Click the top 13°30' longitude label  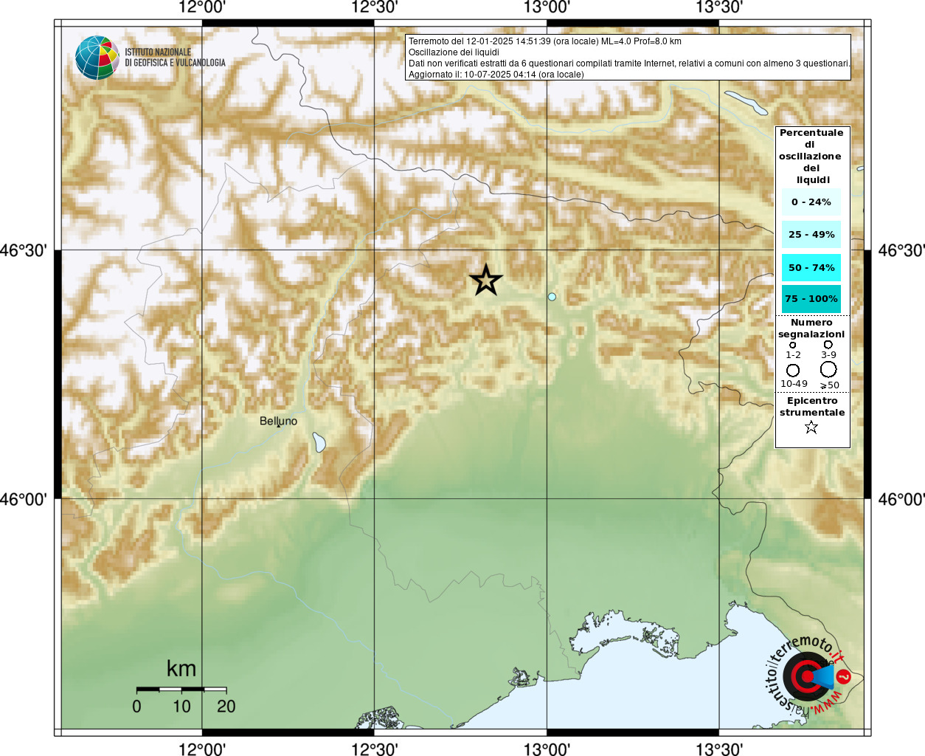pos(719,7)
